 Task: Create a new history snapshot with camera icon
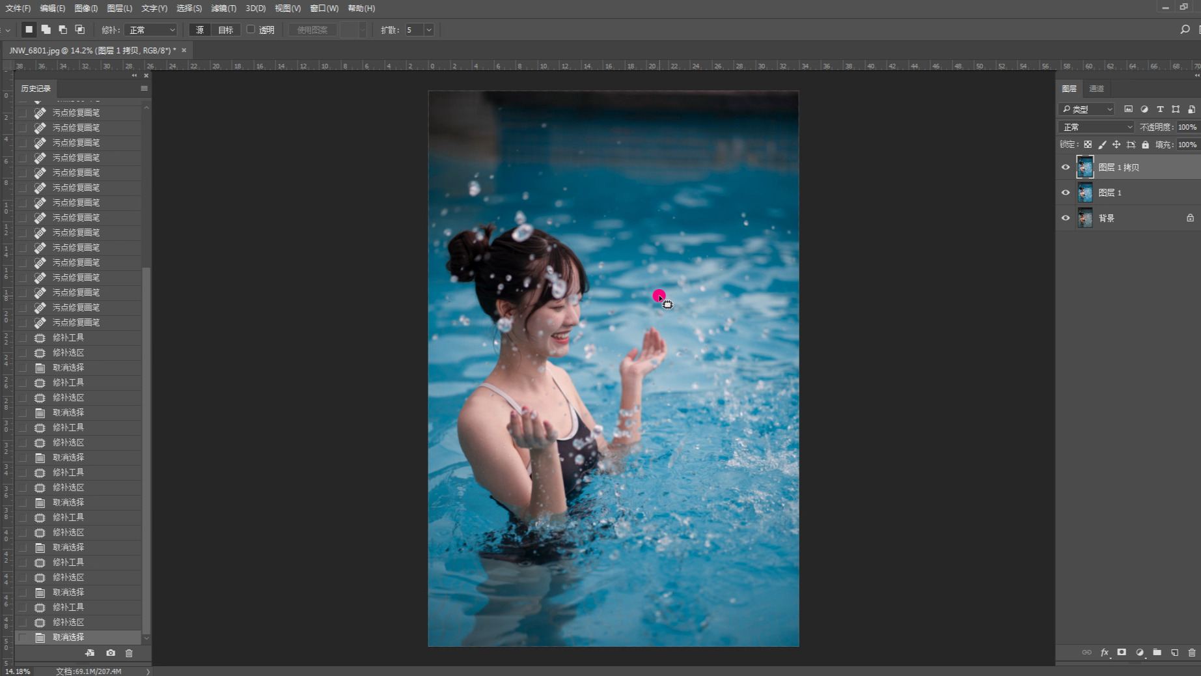pyautogui.click(x=111, y=653)
